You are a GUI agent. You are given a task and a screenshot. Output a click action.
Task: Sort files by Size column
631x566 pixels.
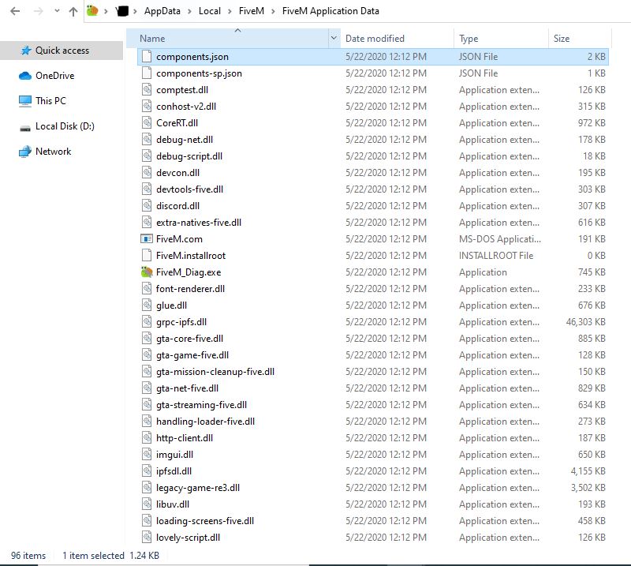(562, 38)
